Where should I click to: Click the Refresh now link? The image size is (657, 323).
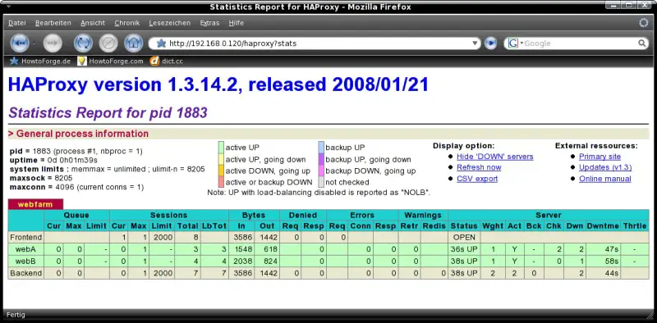click(x=479, y=167)
